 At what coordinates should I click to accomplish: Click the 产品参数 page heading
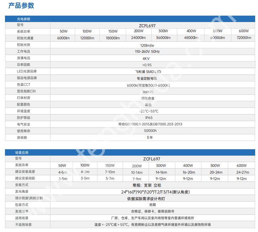coord(21,6)
